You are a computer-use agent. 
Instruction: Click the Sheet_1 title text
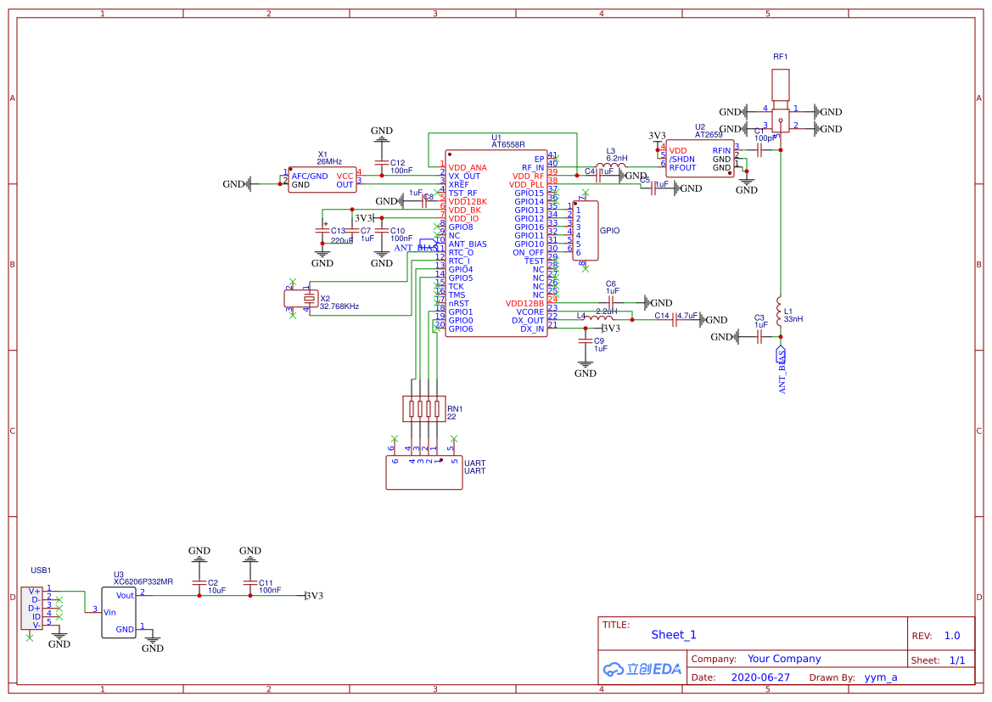click(674, 635)
